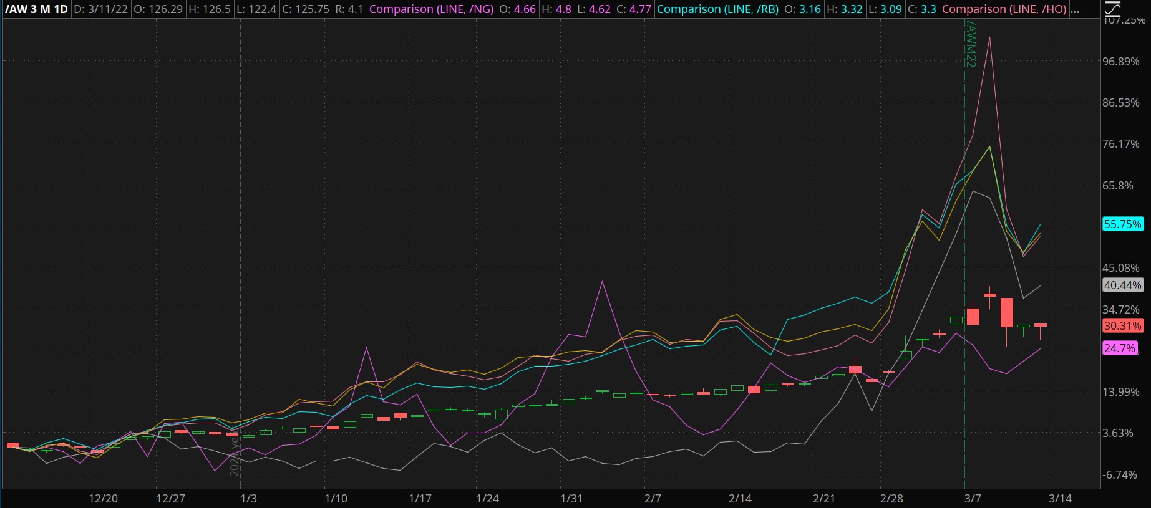Click the /AW 3 M 1D chart label
Screen dimensions: 1151x508
tap(36, 9)
